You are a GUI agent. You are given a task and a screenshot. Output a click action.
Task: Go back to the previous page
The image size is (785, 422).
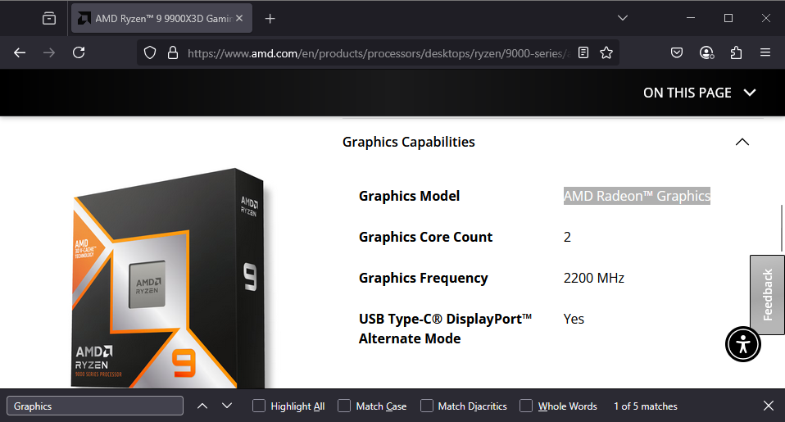[x=20, y=52]
